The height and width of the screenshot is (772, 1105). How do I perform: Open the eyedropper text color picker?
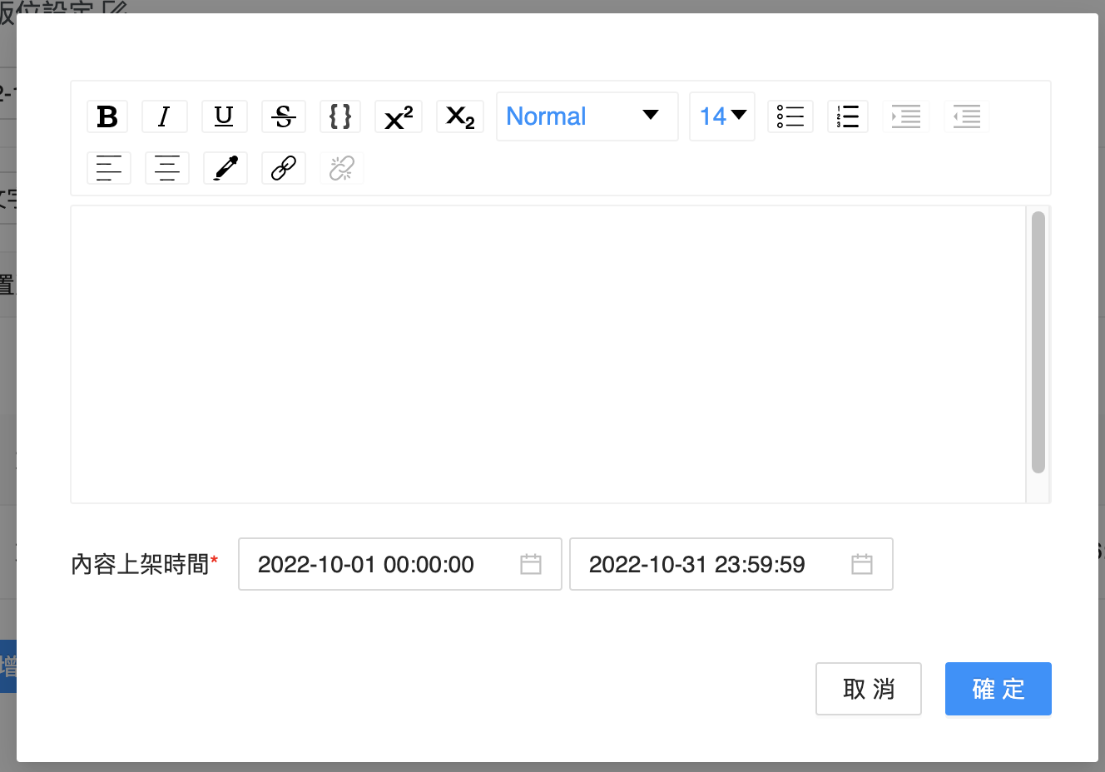[225, 168]
